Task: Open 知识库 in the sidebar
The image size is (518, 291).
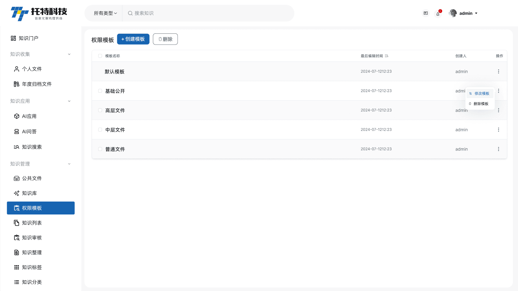Action: (x=29, y=193)
